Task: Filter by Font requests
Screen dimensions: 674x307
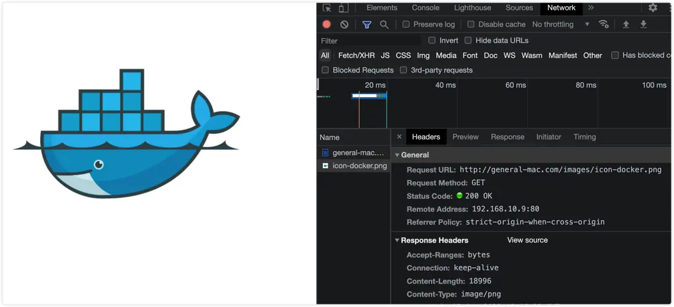Action: click(470, 55)
